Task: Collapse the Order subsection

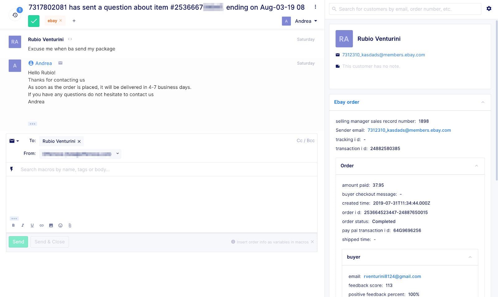Action: [x=476, y=166]
